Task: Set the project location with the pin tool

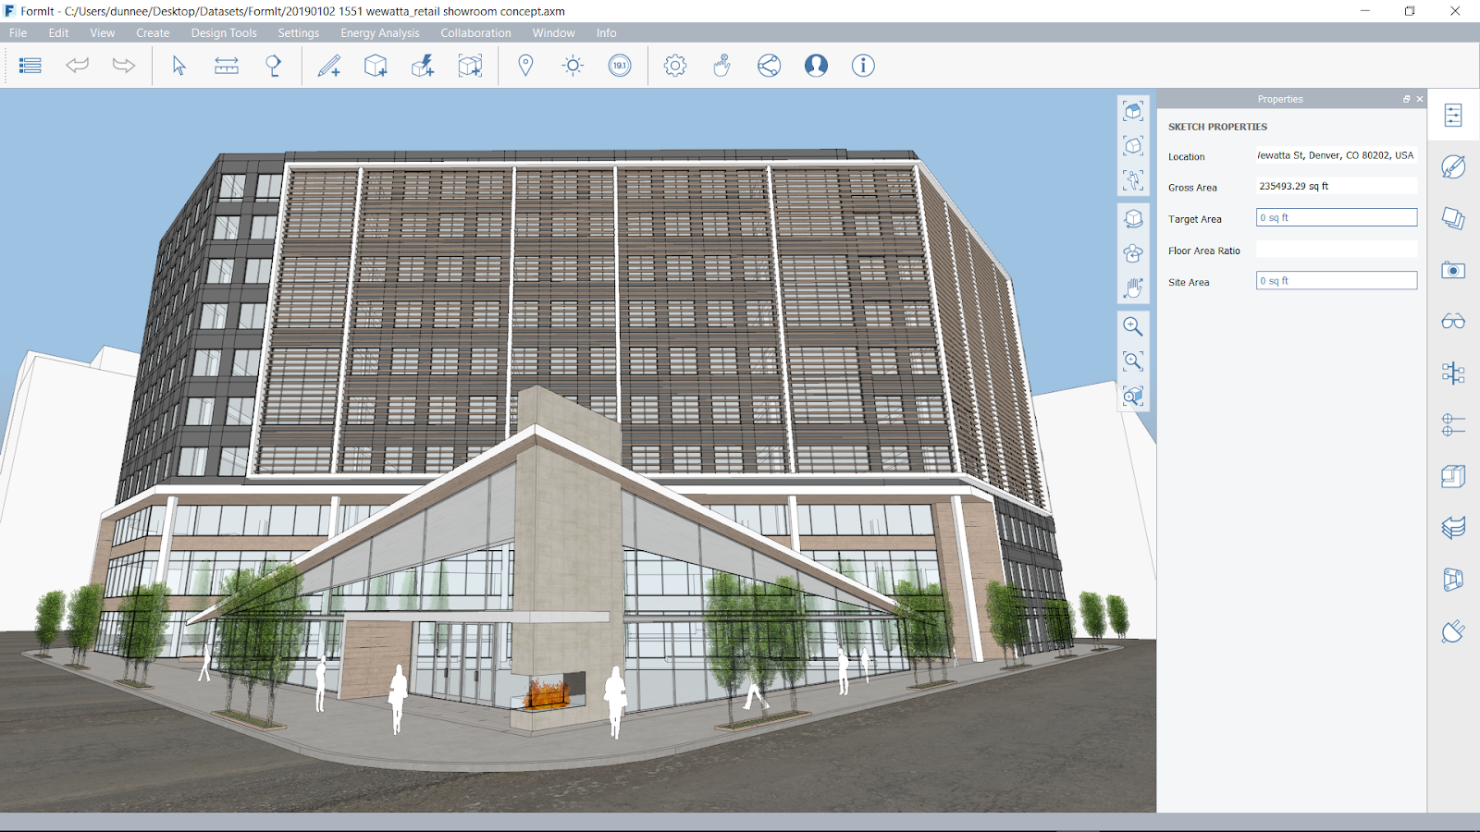Action: [x=525, y=66]
